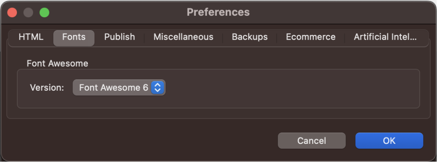437x162 pixels.
Task: Click the Font Awesome section heading
Action: 57,63
